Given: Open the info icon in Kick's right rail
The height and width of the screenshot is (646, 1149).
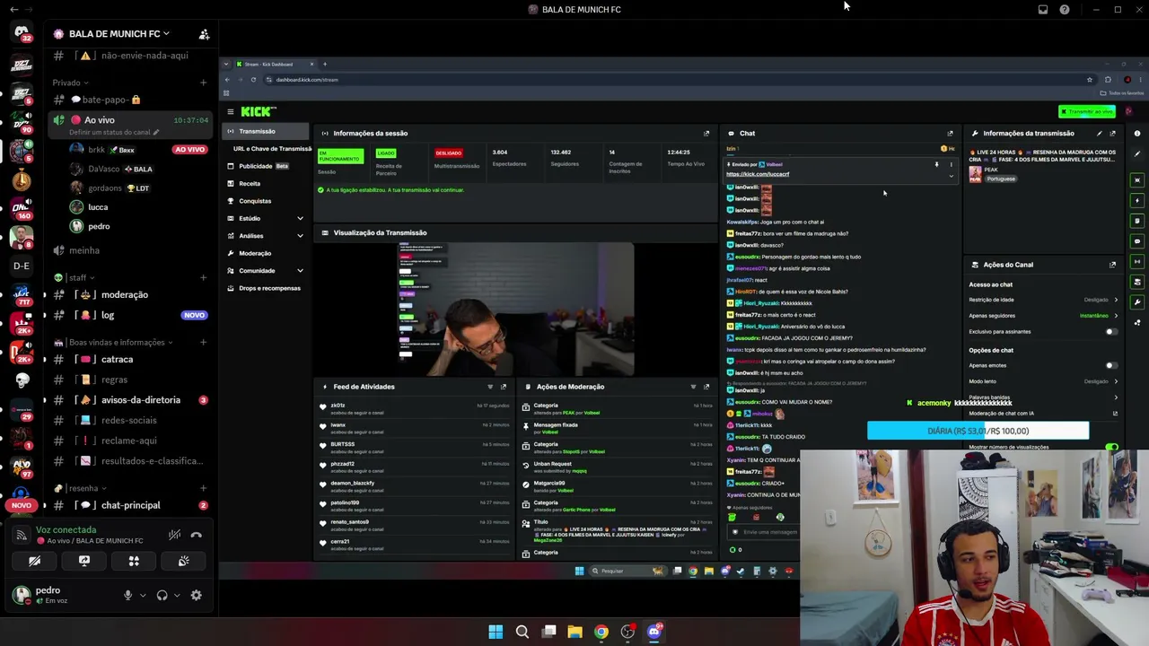Looking at the screenshot, I should point(1137,134).
